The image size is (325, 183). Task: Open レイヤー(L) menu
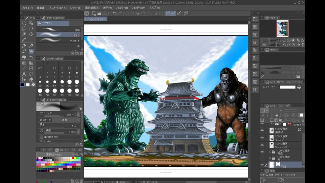pyautogui.click(x=75, y=8)
